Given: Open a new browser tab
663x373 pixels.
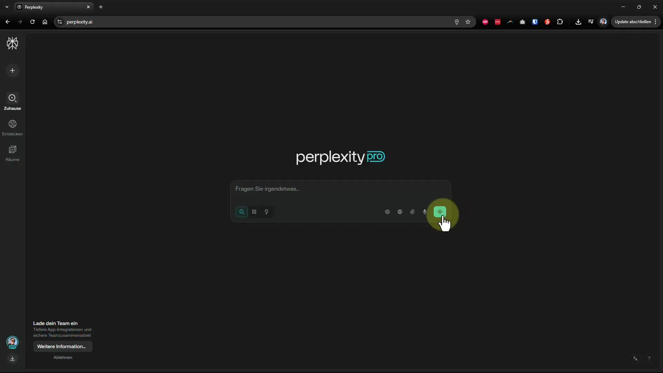Looking at the screenshot, I should point(101,7).
